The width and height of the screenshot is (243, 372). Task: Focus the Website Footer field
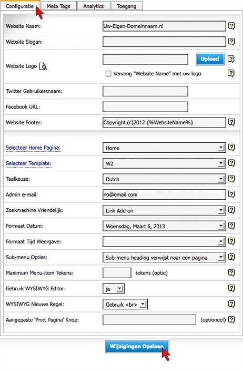[164, 122]
